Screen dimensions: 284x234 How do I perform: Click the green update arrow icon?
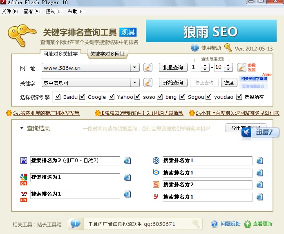click(247, 224)
